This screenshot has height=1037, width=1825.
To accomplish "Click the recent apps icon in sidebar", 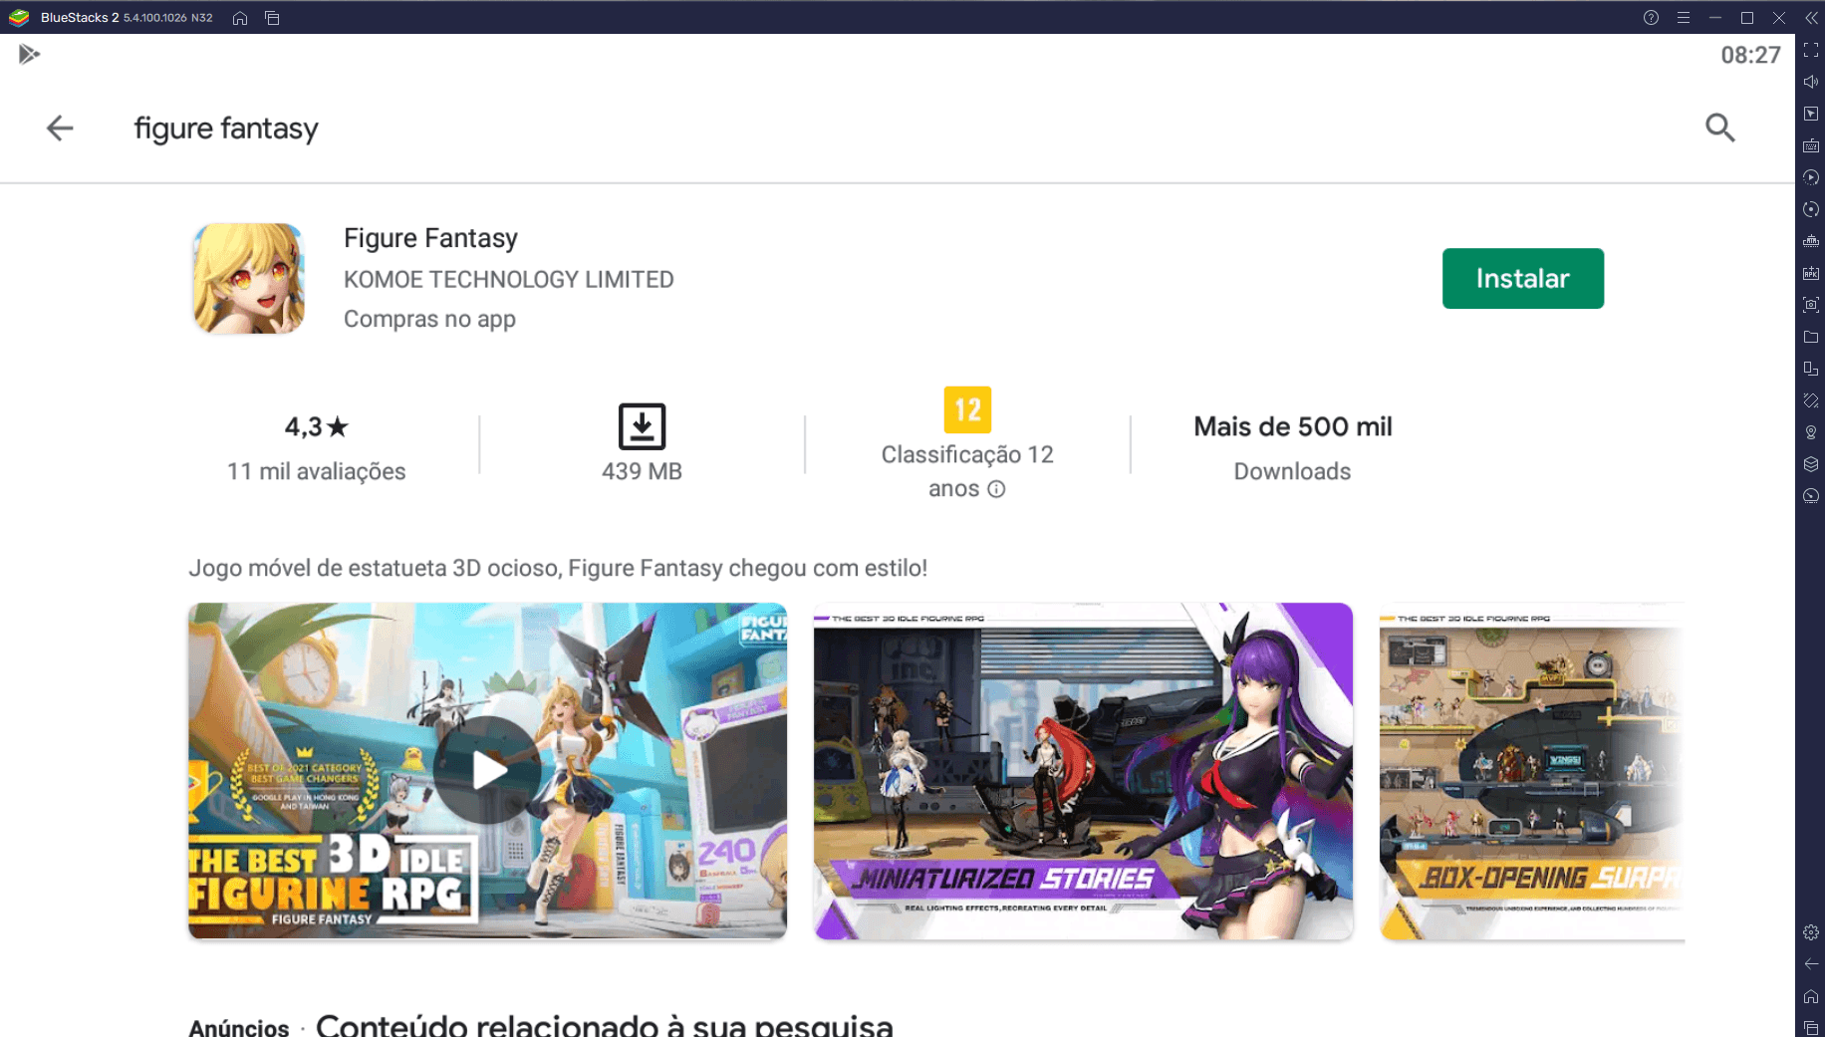I will point(1811,1027).
